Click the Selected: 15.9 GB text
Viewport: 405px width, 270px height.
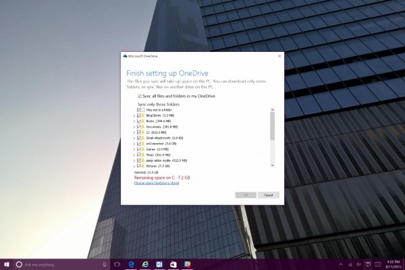(x=146, y=172)
